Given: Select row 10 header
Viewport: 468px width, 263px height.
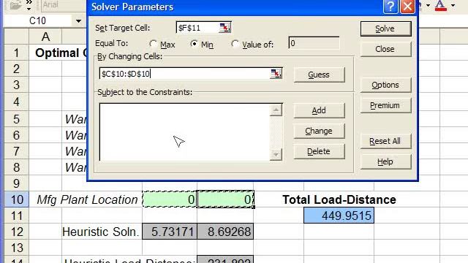Looking at the screenshot, I should click(16, 199).
